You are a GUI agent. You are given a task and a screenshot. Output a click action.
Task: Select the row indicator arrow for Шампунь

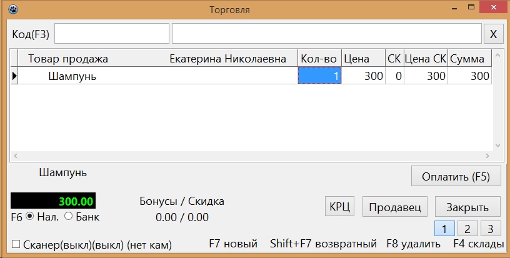[x=14, y=76]
